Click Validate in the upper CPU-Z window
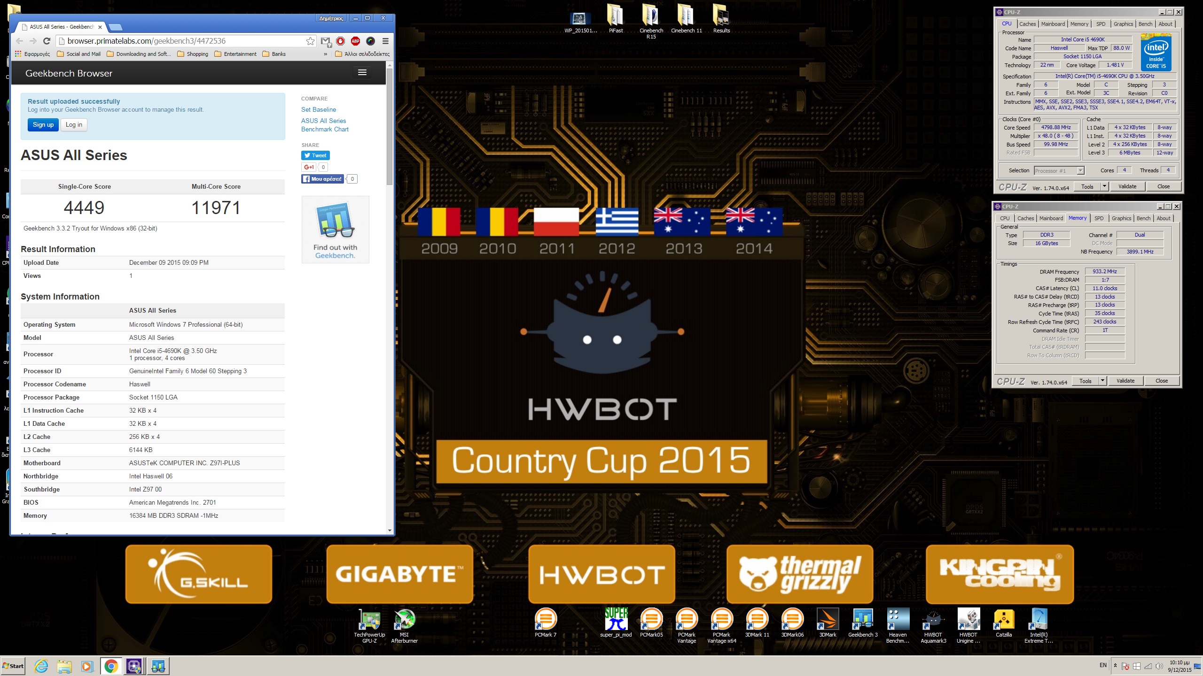This screenshot has height=676, width=1203. pyautogui.click(x=1127, y=186)
